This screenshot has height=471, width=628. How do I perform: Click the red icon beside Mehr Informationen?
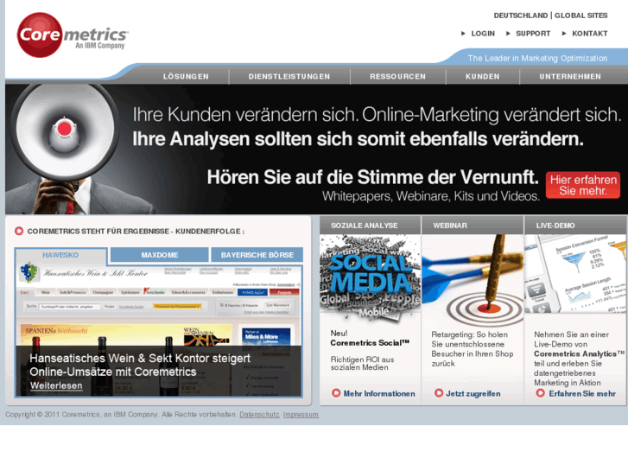pyautogui.click(x=336, y=393)
